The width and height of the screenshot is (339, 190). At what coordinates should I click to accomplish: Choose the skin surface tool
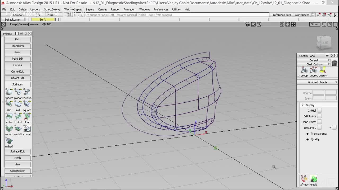tap(9, 104)
